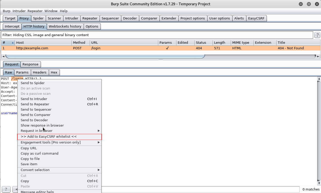Switch to the Target tab
The width and height of the screenshot is (321, 193).
point(10,18)
